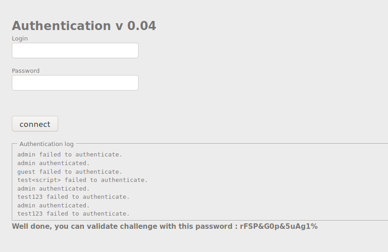Click the Authentication log legend title
This screenshot has height=252, width=388.
pos(46,144)
